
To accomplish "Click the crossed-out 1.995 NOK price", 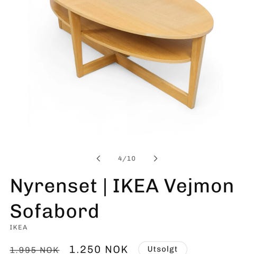I will (35, 250).
